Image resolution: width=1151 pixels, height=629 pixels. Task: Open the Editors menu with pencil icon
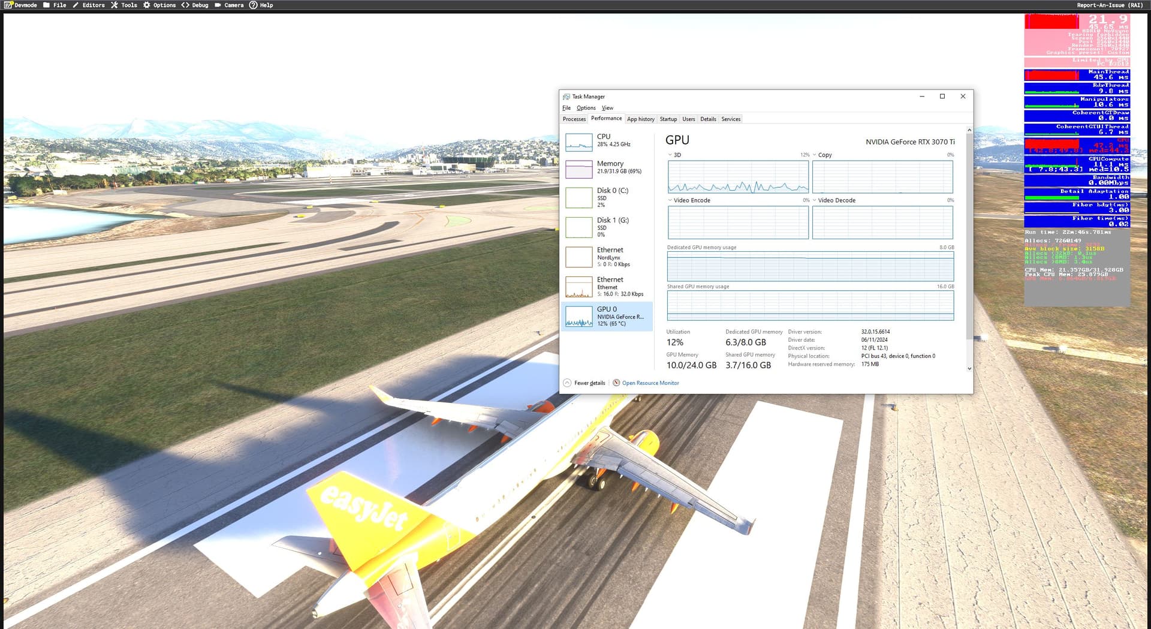point(89,5)
